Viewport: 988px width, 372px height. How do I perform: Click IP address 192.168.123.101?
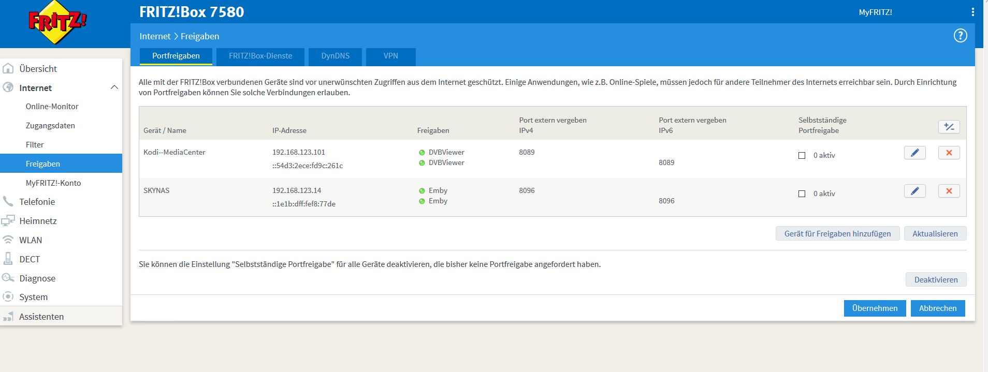click(299, 152)
